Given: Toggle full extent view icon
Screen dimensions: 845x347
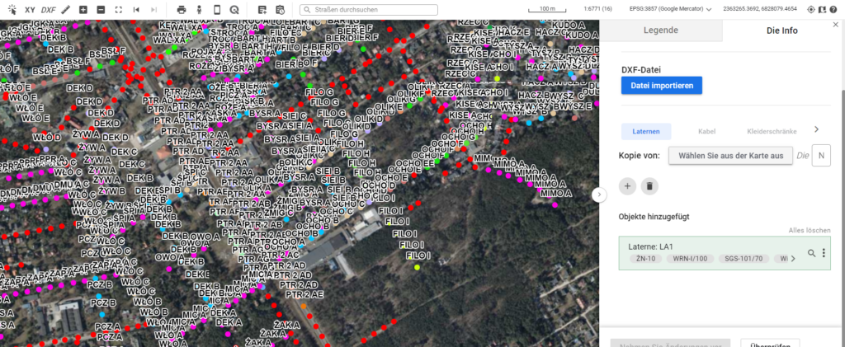Looking at the screenshot, I should pos(118,9).
